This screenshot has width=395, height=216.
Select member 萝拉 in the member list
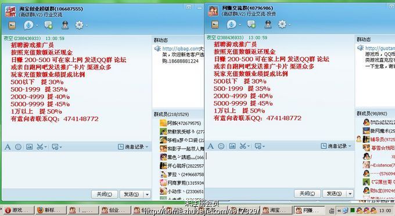click(182, 174)
